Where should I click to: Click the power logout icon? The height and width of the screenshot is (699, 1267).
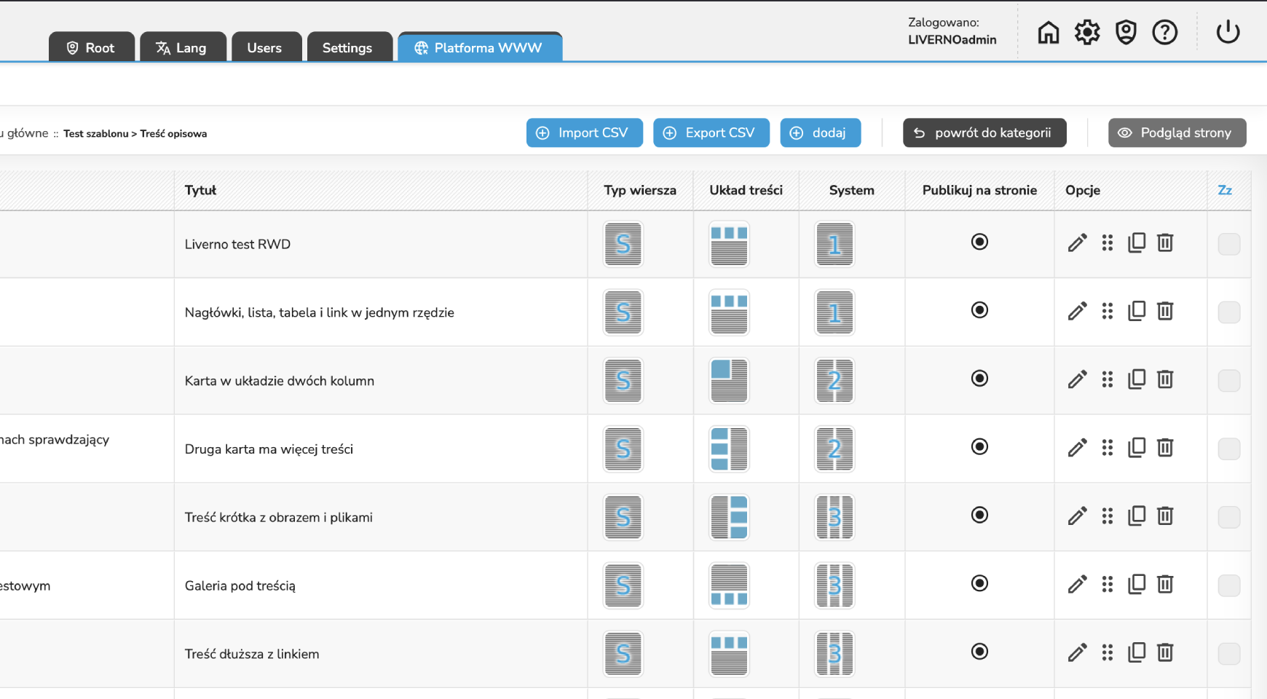click(1228, 32)
